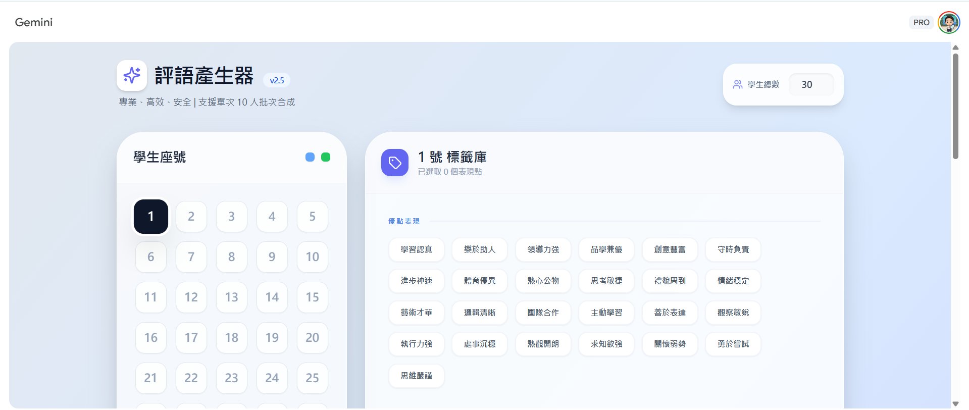Toggle the 體育優異 tag
The image size is (969, 410).
click(480, 281)
